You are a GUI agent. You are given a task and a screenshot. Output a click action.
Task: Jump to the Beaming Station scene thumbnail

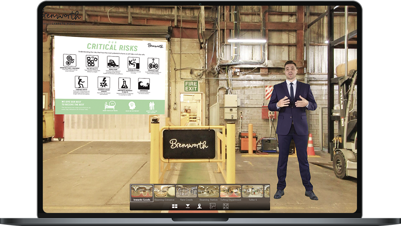(208, 193)
